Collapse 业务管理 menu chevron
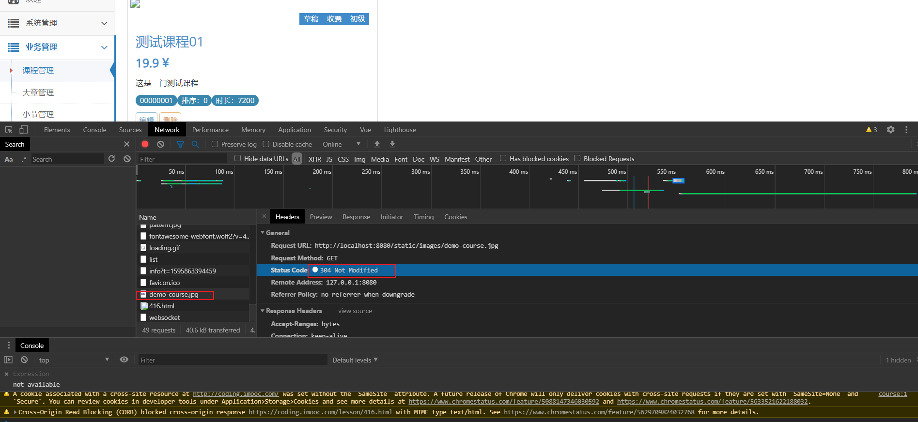The image size is (918, 422). (x=104, y=47)
